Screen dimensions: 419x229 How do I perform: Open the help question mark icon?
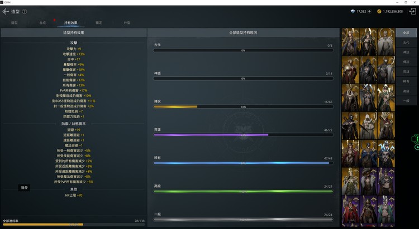[x=25, y=12]
